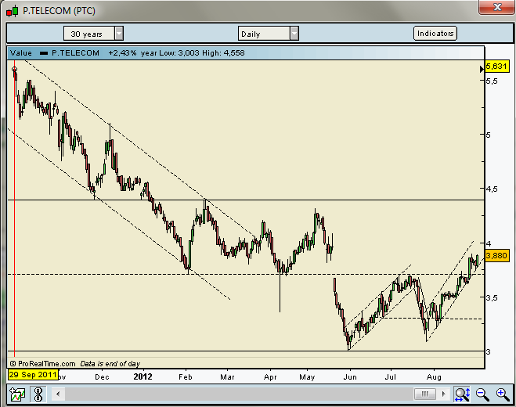
Task: Toggle the chain link icon
Action: (x=38, y=394)
